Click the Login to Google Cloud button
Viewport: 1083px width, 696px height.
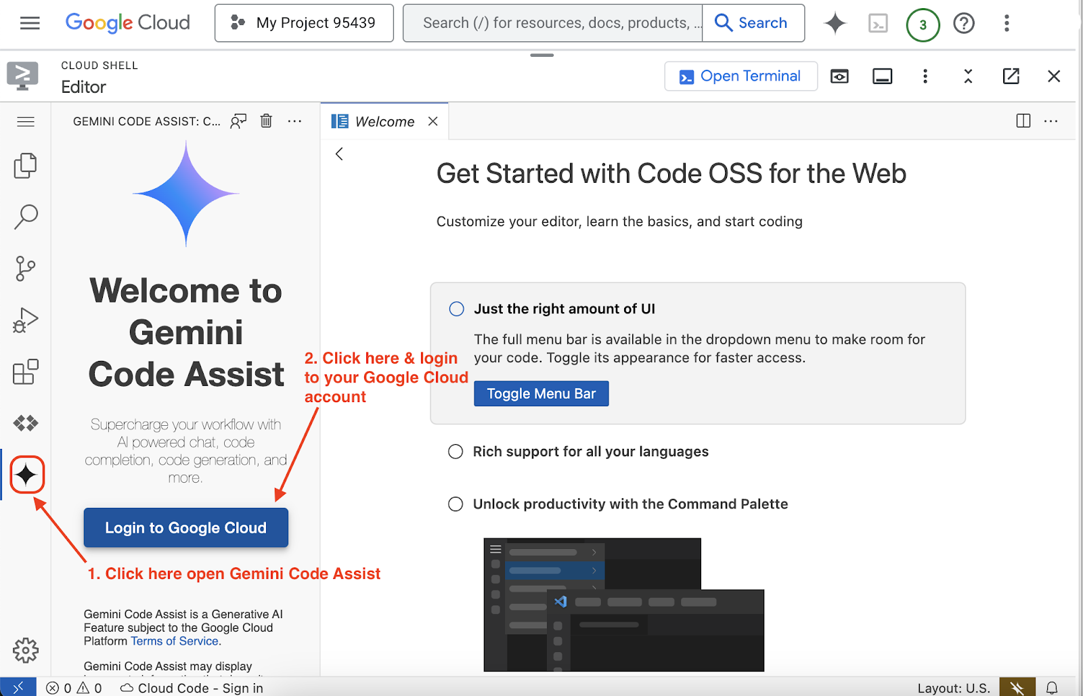click(x=185, y=527)
